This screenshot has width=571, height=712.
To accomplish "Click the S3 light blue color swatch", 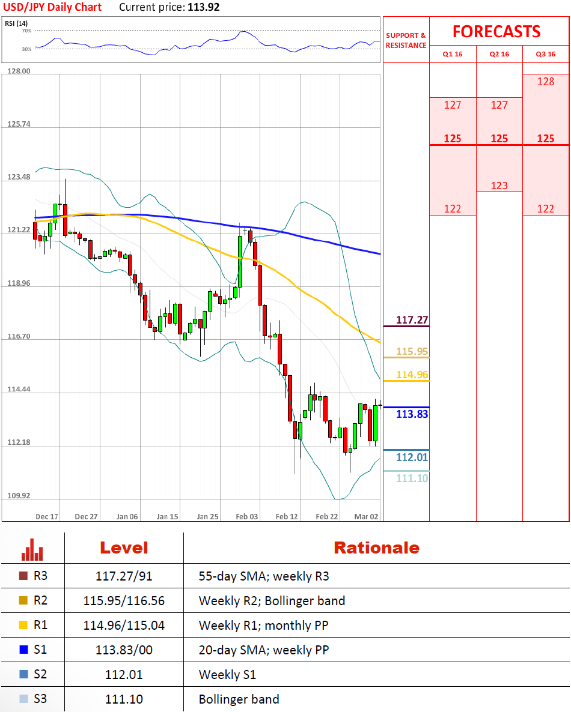I will click(x=23, y=698).
